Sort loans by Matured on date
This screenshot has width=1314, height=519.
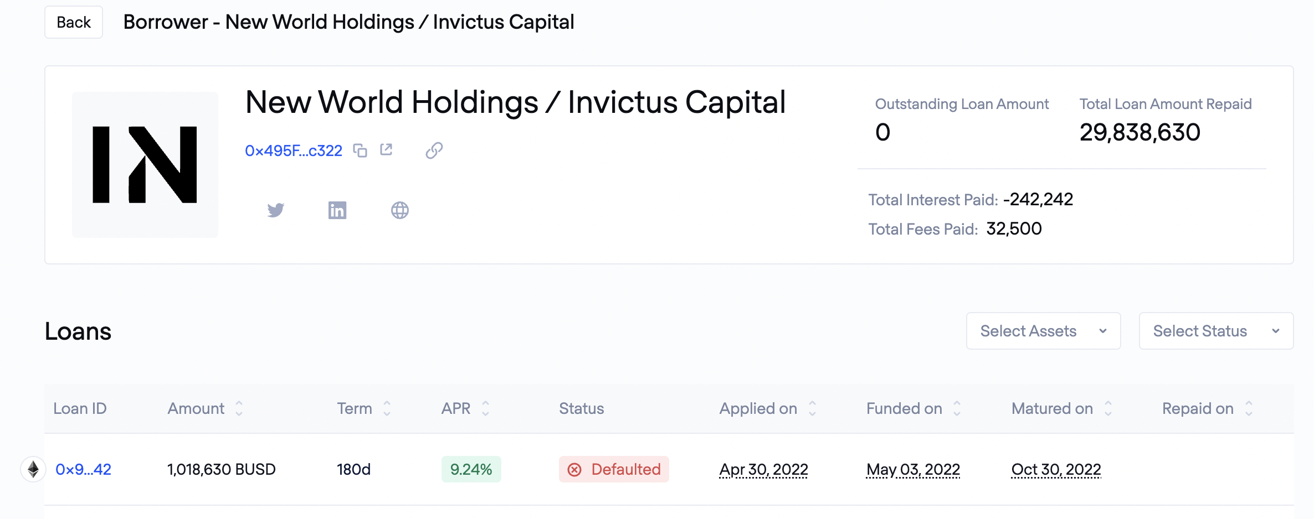1108,408
